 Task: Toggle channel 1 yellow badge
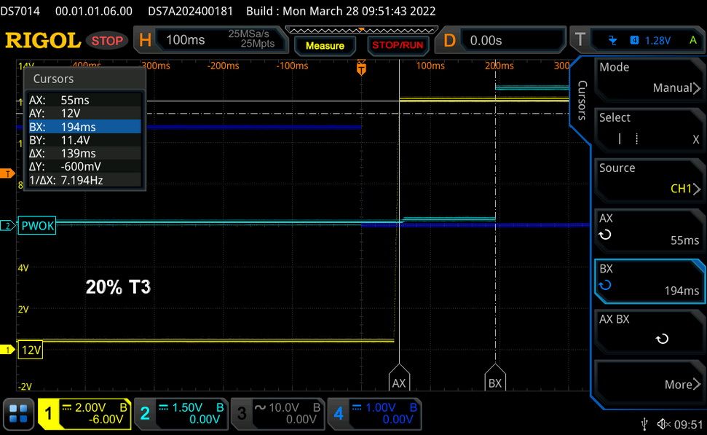pyautogui.click(x=48, y=414)
